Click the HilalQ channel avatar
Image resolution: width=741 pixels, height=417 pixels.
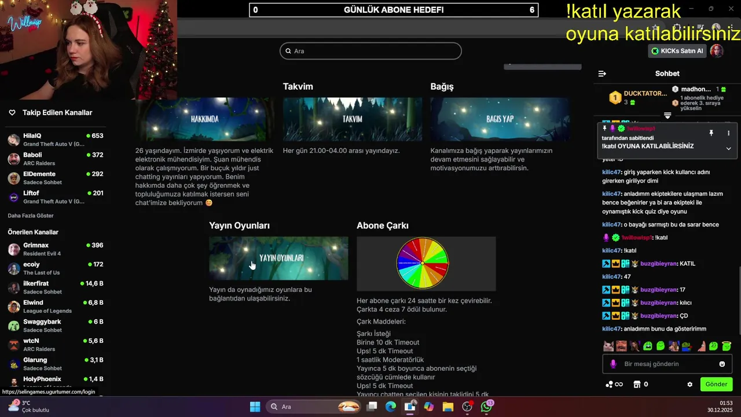pos(13,140)
